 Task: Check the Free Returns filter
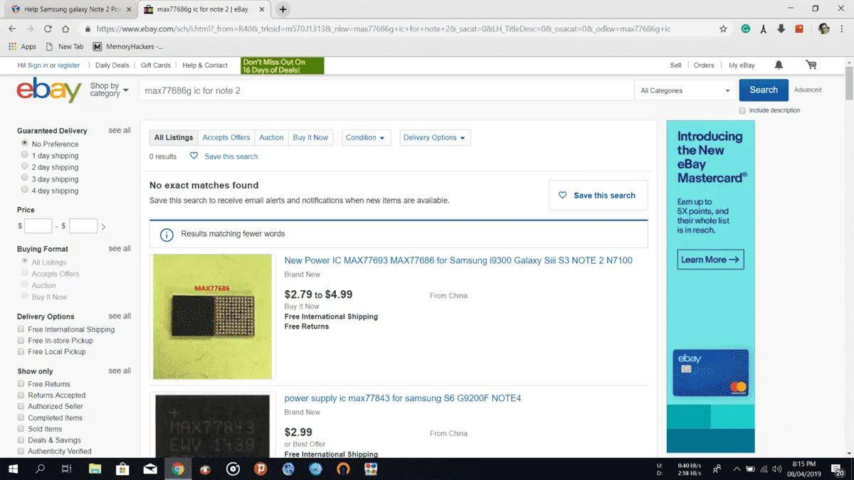(21, 384)
